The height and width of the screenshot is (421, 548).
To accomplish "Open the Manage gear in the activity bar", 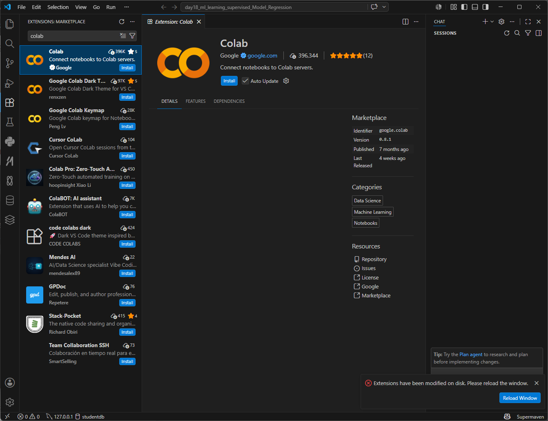I will click(x=10, y=402).
